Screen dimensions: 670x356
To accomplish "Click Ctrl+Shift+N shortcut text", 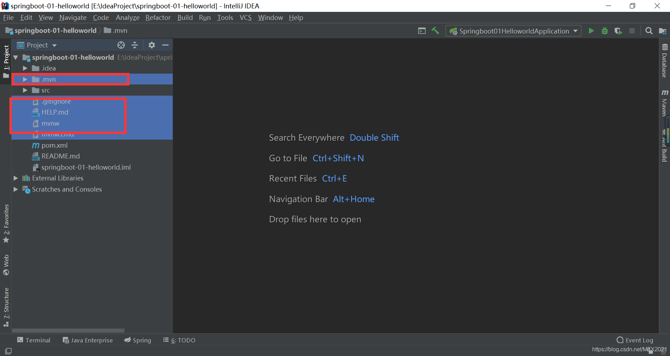I will 338,158.
